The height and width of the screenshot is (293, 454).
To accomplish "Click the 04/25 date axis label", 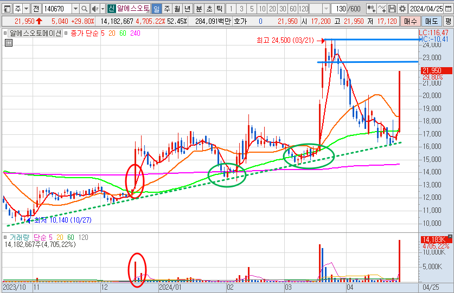I will pos(431,287).
